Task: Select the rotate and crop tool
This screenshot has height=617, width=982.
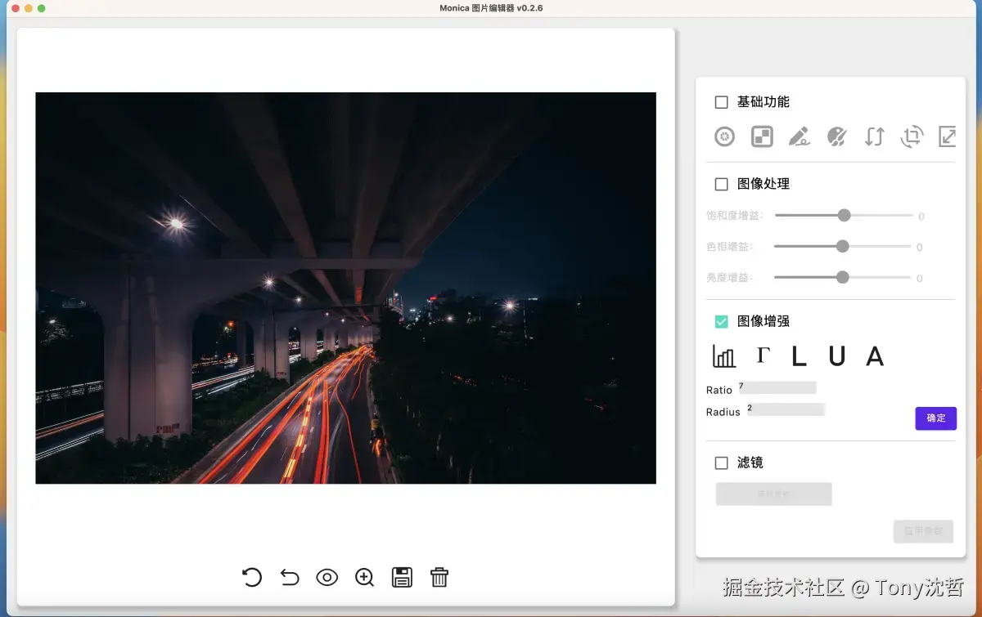Action: (911, 136)
